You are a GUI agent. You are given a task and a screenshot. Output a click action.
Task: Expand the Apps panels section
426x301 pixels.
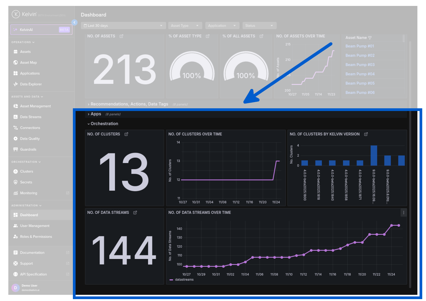95,114
